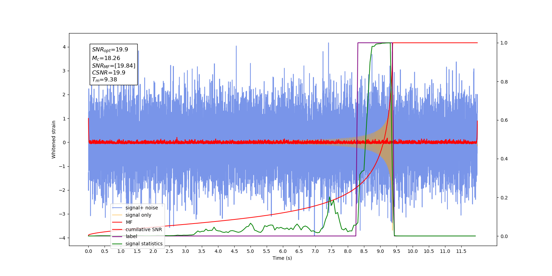The height and width of the screenshot is (276, 552).
Task: Click the 7.5 tick on the time axis
Action: (x=332, y=251)
